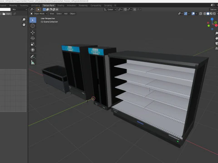218x163 pixels.
Task: Open the View menu
Action: [52, 14]
